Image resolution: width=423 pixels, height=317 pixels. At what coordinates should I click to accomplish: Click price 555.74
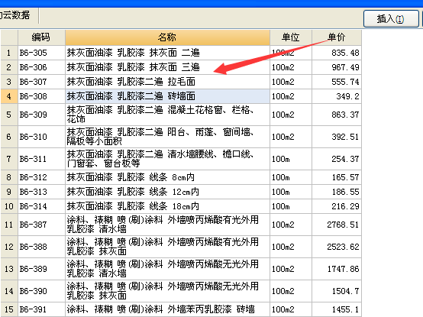(337, 82)
